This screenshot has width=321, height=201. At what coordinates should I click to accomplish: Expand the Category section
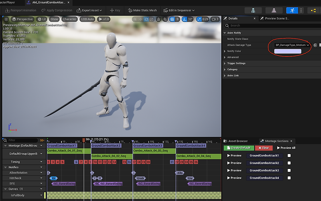[x=225, y=70]
